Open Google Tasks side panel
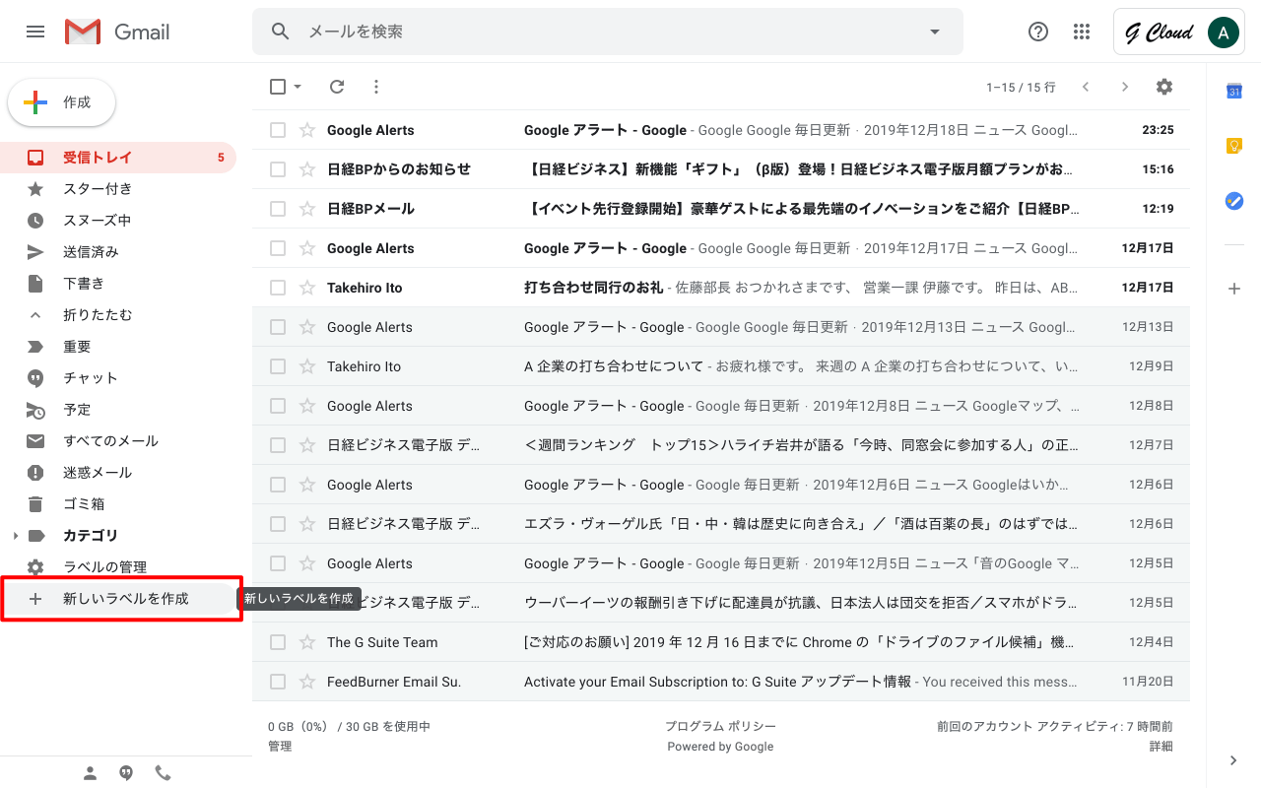This screenshot has height=788, width=1261. point(1233,201)
